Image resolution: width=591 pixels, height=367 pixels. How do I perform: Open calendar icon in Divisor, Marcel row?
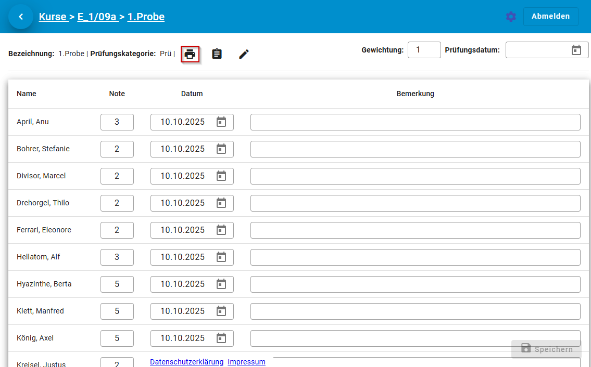221,176
